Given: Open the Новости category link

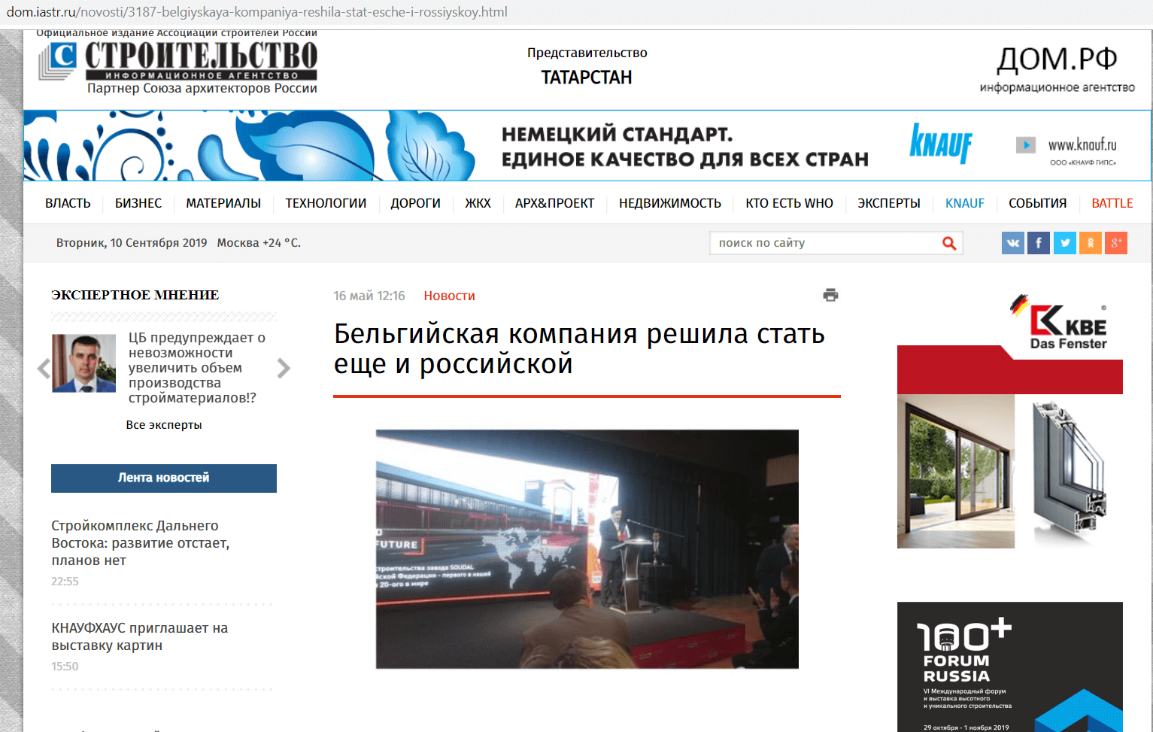Looking at the screenshot, I should click(x=449, y=296).
